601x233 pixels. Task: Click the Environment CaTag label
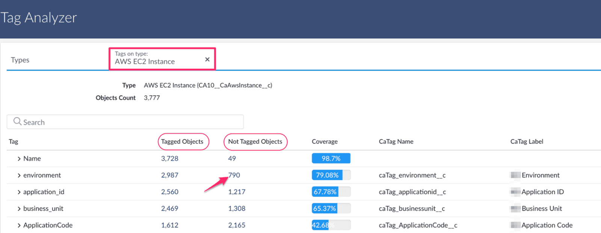pyautogui.click(x=541, y=175)
